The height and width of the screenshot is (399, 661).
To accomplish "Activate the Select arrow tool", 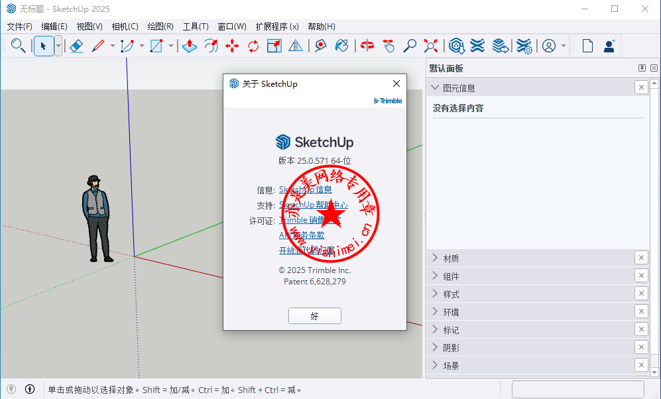I will (x=43, y=46).
